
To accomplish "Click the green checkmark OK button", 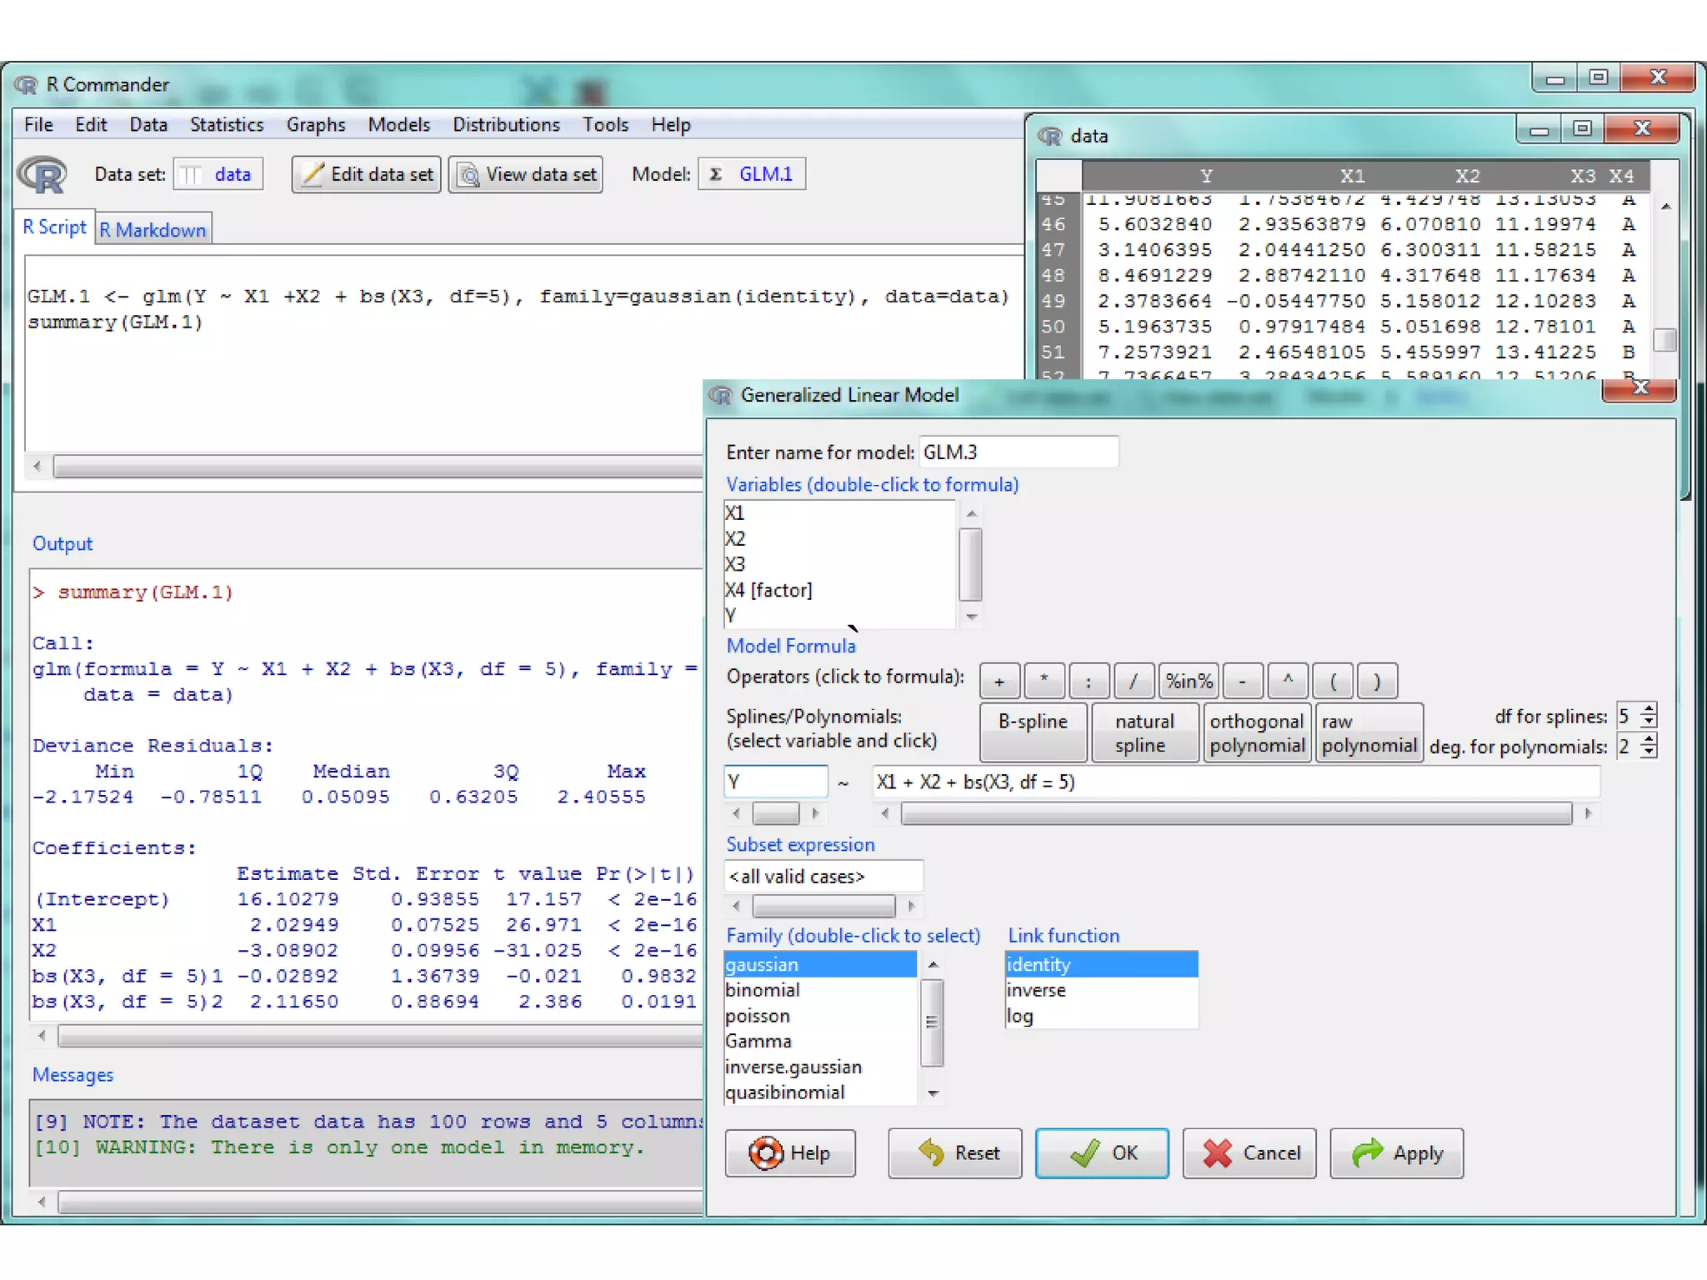I will click(1101, 1152).
